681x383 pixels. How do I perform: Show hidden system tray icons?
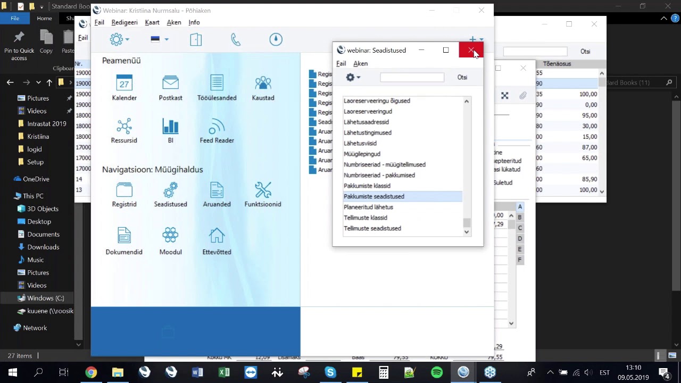[550, 372]
